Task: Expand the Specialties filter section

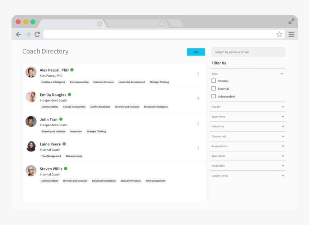Action: click(x=283, y=156)
